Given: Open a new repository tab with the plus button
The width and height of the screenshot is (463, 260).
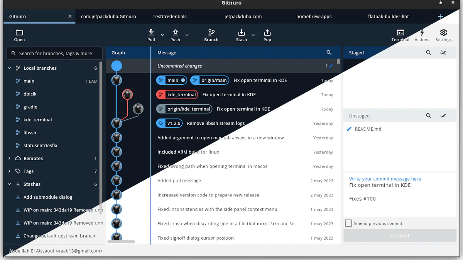Looking at the screenshot, I should pos(441,16).
